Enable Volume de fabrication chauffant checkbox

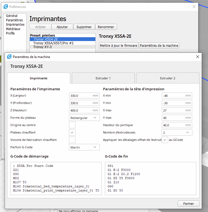[x=72, y=140]
